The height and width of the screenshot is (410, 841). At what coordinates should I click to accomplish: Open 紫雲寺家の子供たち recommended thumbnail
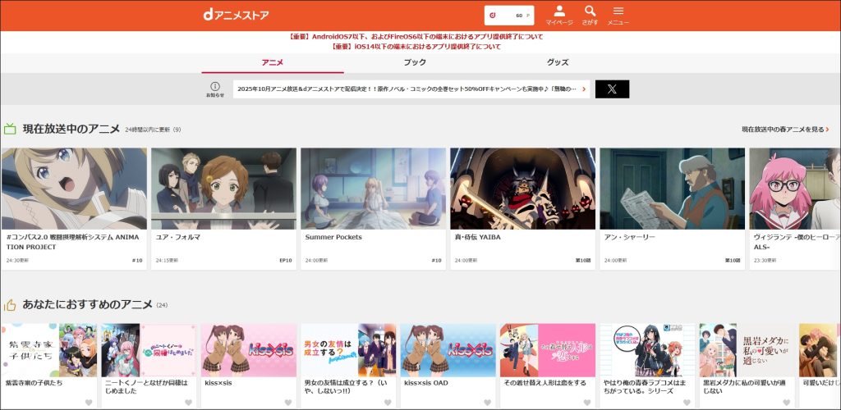(49, 350)
